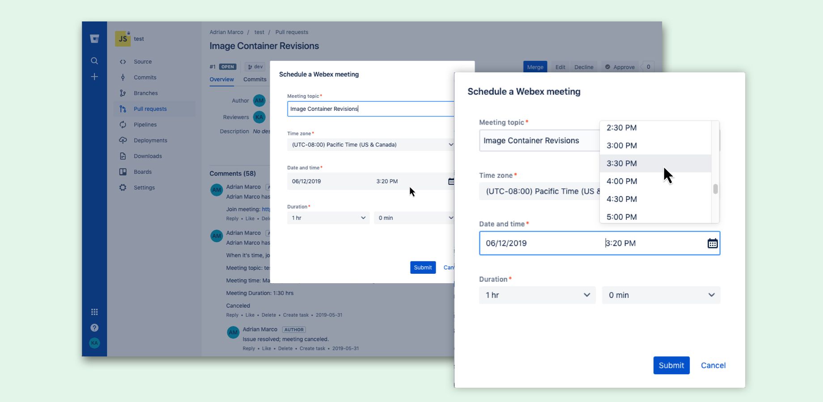
Task: Click Meeting topic field in large dialog
Action: [539, 141]
